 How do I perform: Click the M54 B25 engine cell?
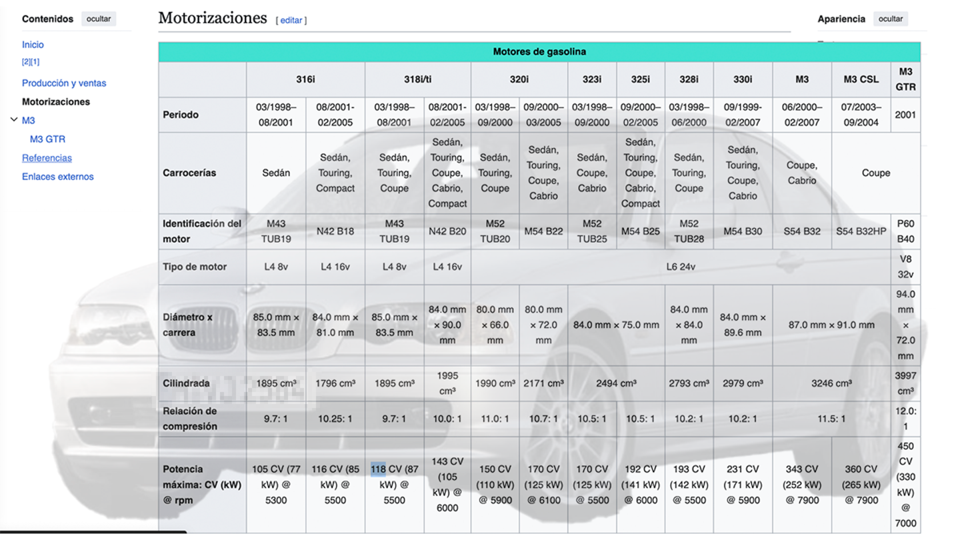point(641,231)
